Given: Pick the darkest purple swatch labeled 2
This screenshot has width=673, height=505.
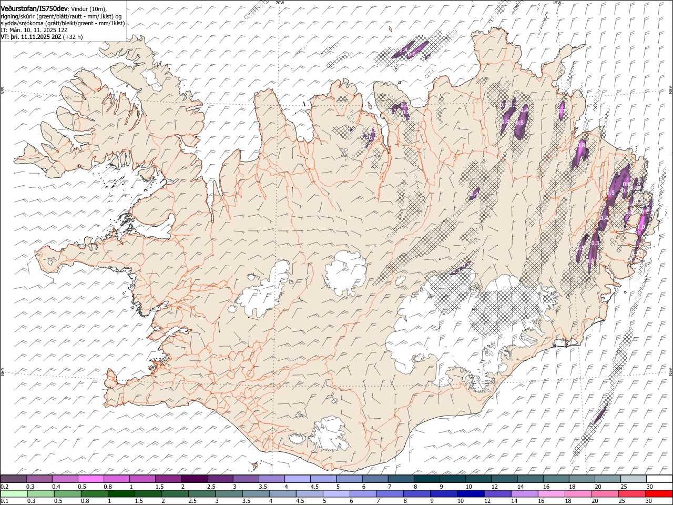Looking at the screenshot, I should [x=194, y=479].
